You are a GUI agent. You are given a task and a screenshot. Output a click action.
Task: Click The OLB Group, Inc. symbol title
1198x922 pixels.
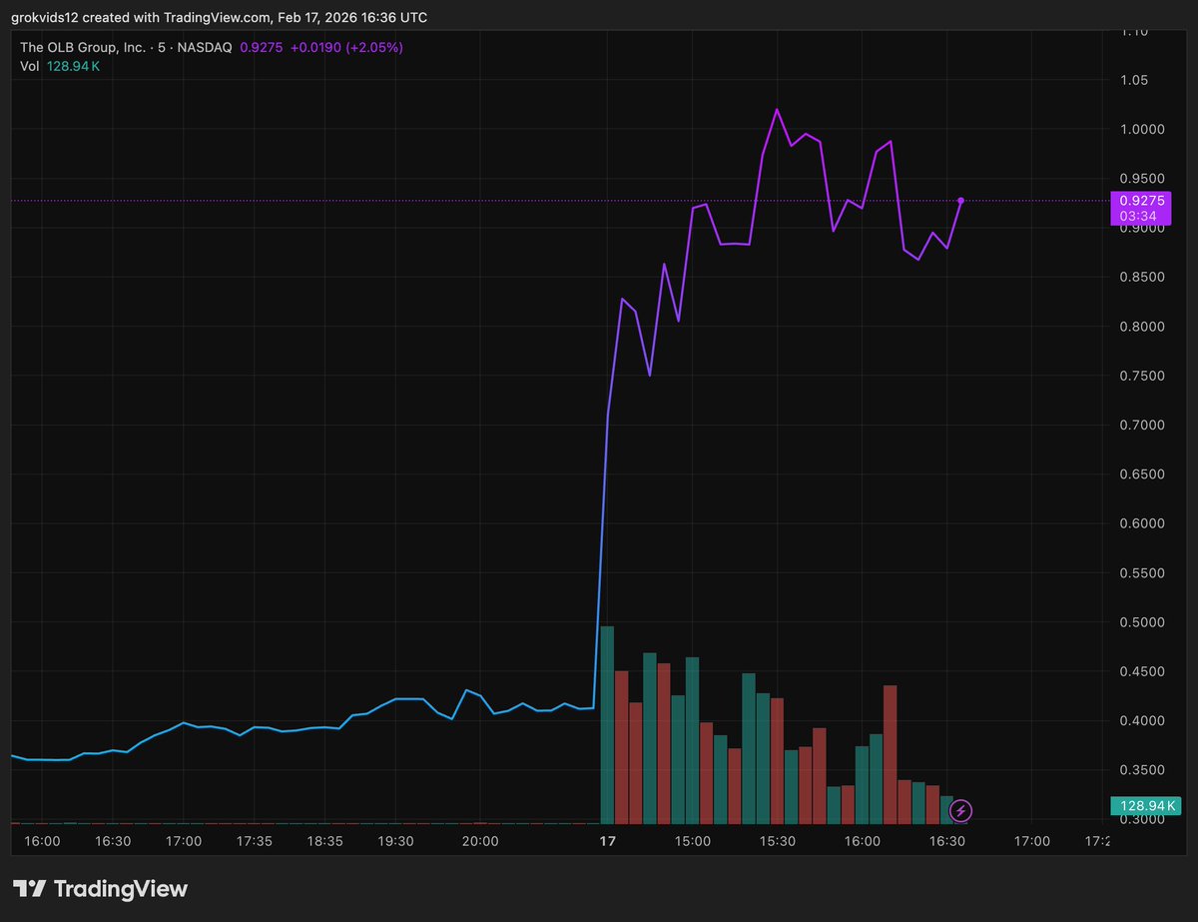(x=85, y=47)
